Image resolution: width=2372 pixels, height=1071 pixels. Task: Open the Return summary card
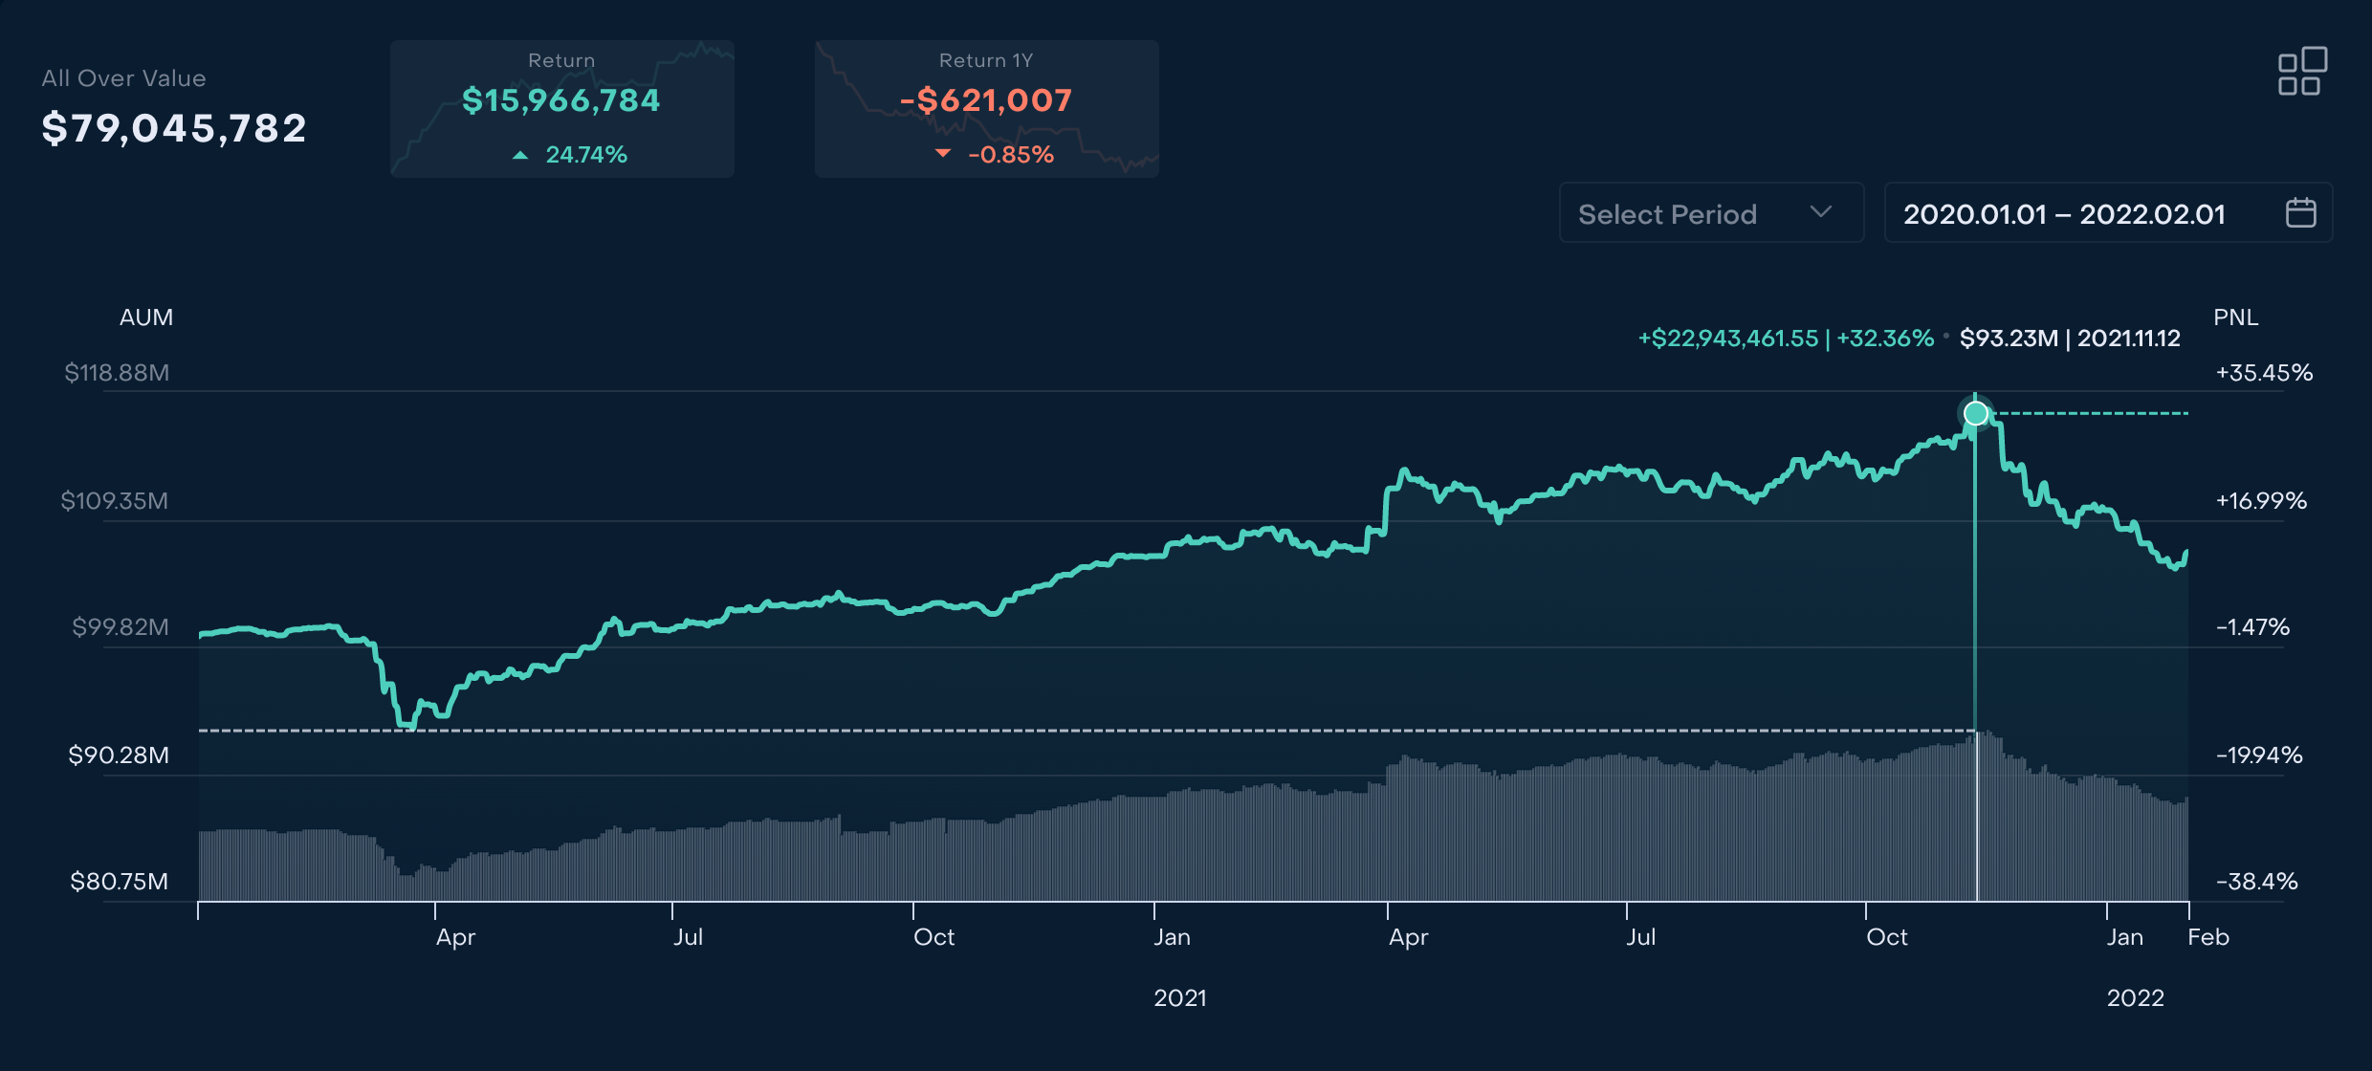[561, 108]
